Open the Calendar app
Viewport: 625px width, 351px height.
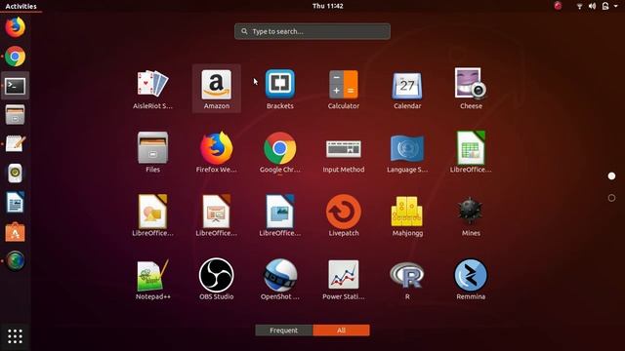coord(407,89)
